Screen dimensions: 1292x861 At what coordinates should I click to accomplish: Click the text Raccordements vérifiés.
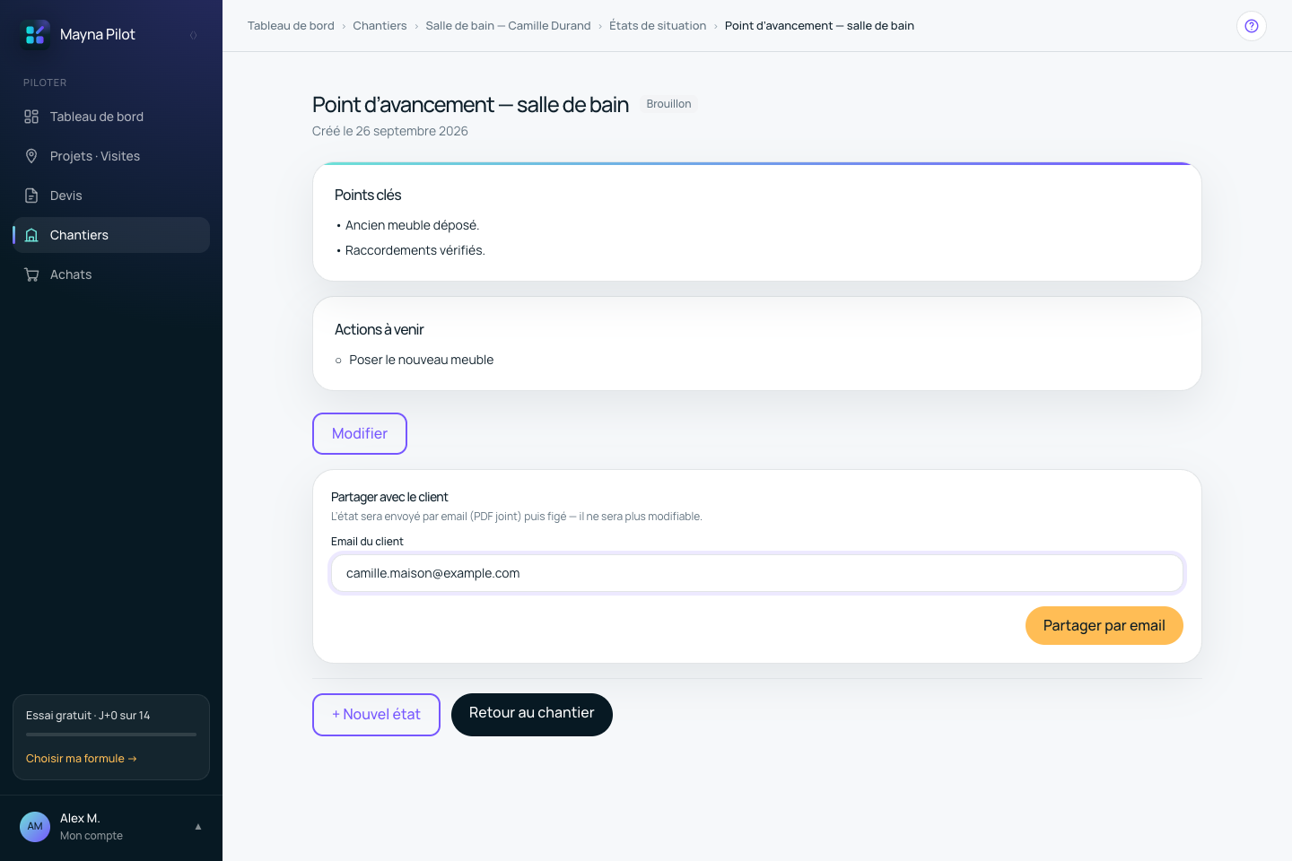[x=415, y=250]
